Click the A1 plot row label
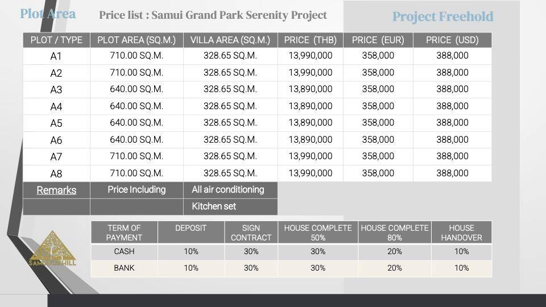 (56, 56)
